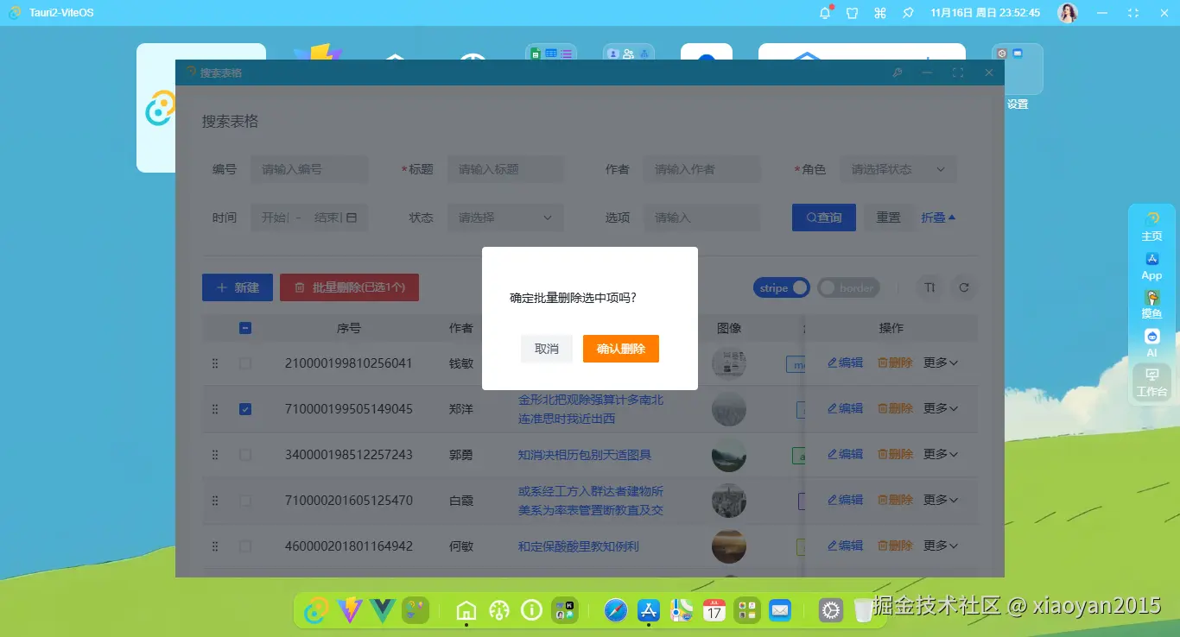This screenshot has height=637, width=1180.
Task: Refresh the table with the reload icon
Action: [x=965, y=287]
